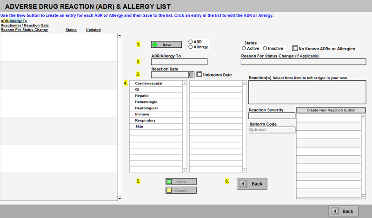Open the Reaction Date calendar picker icon
This screenshot has height=218, width=372.
click(x=191, y=75)
